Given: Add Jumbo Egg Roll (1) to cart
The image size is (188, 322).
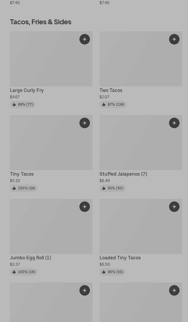Looking at the screenshot, I should 85,207.
